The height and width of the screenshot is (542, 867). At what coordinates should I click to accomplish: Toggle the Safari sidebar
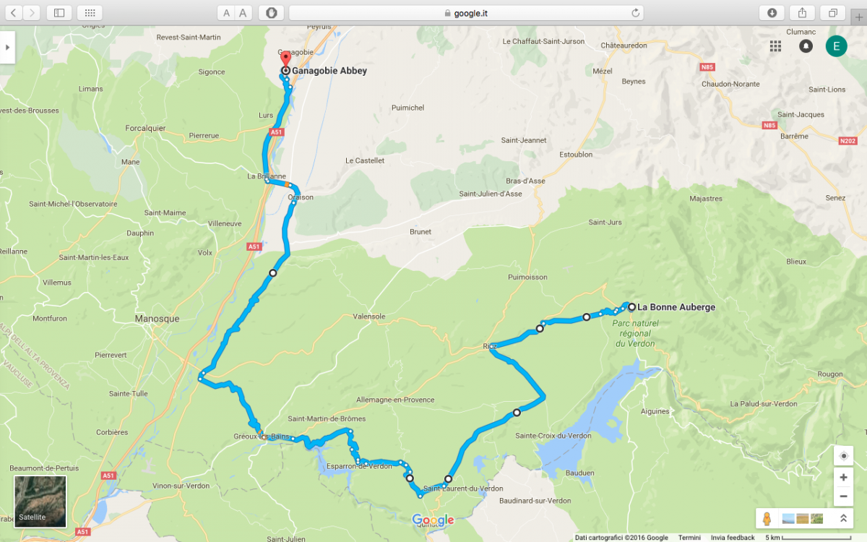click(59, 13)
